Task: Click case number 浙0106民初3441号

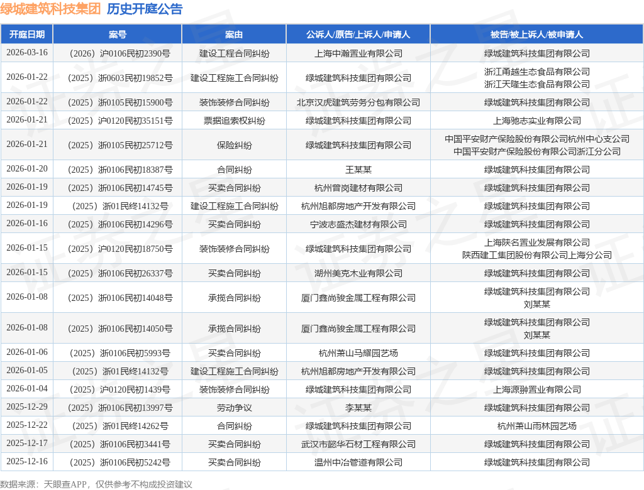Action: [x=120, y=444]
